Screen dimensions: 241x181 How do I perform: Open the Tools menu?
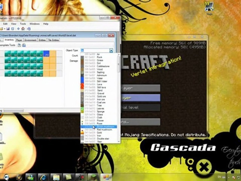(23, 24)
